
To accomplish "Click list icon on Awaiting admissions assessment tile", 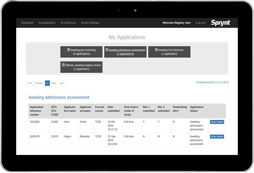I will pos(107,50).
